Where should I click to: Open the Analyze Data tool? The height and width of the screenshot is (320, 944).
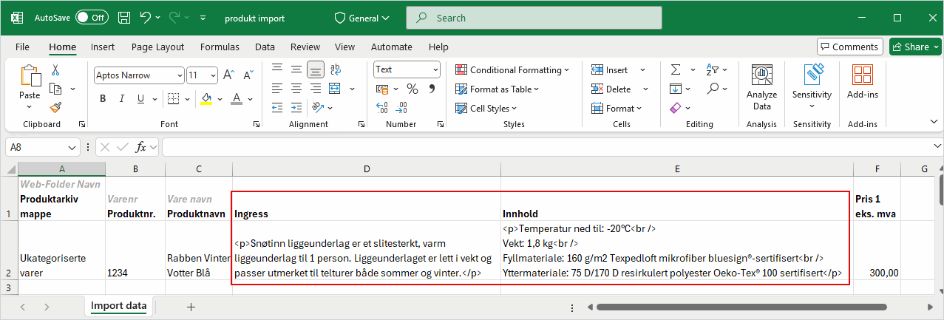click(761, 87)
